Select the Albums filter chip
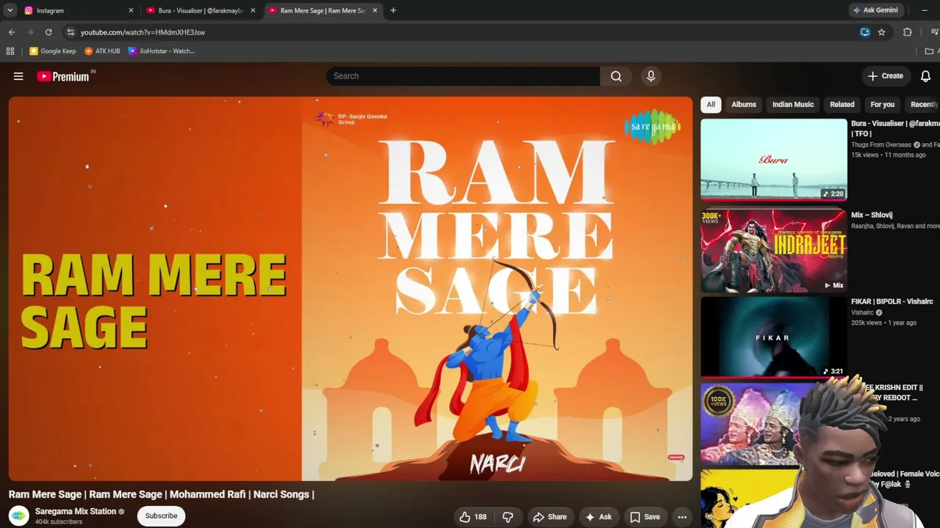 (x=744, y=104)
